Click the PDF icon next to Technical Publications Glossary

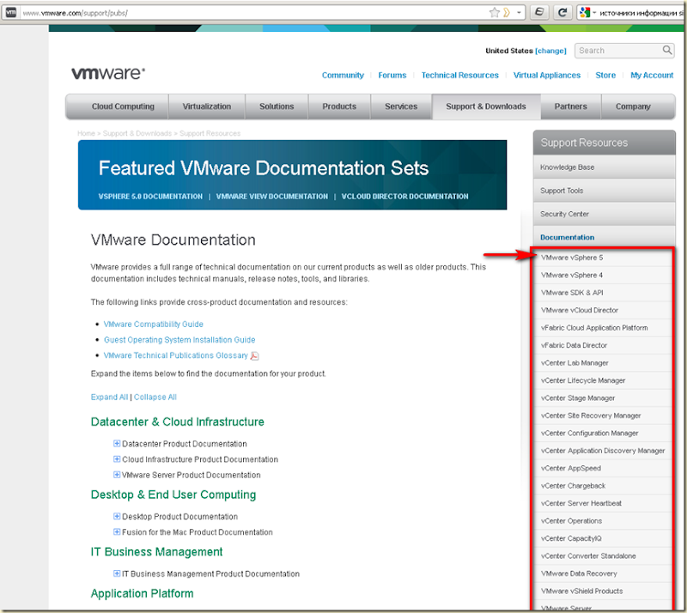pyautogui.click(x=254, y=355)
